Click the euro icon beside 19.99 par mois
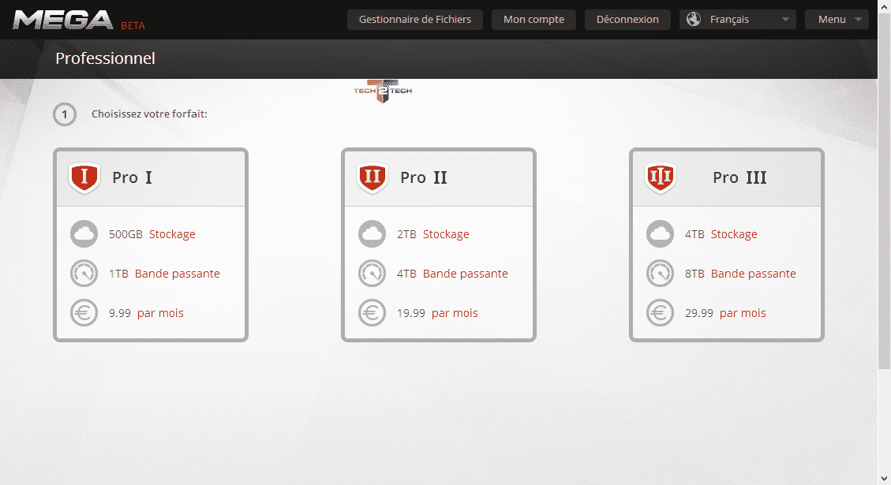 coord(372,313)
